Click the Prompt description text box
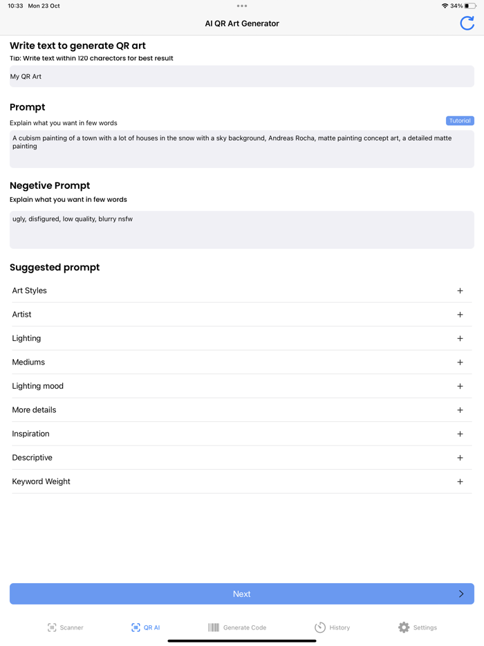The image size is (484, 646). click(242, 149)
